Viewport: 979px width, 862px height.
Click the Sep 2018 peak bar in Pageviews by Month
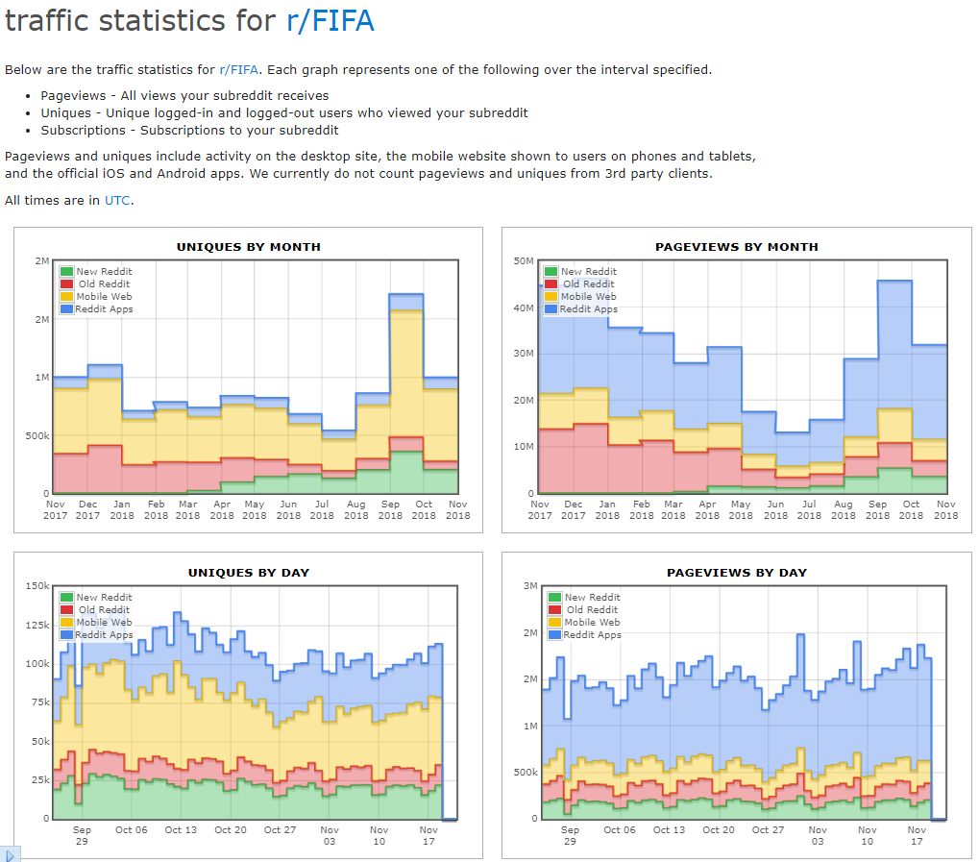pos(894,387)
